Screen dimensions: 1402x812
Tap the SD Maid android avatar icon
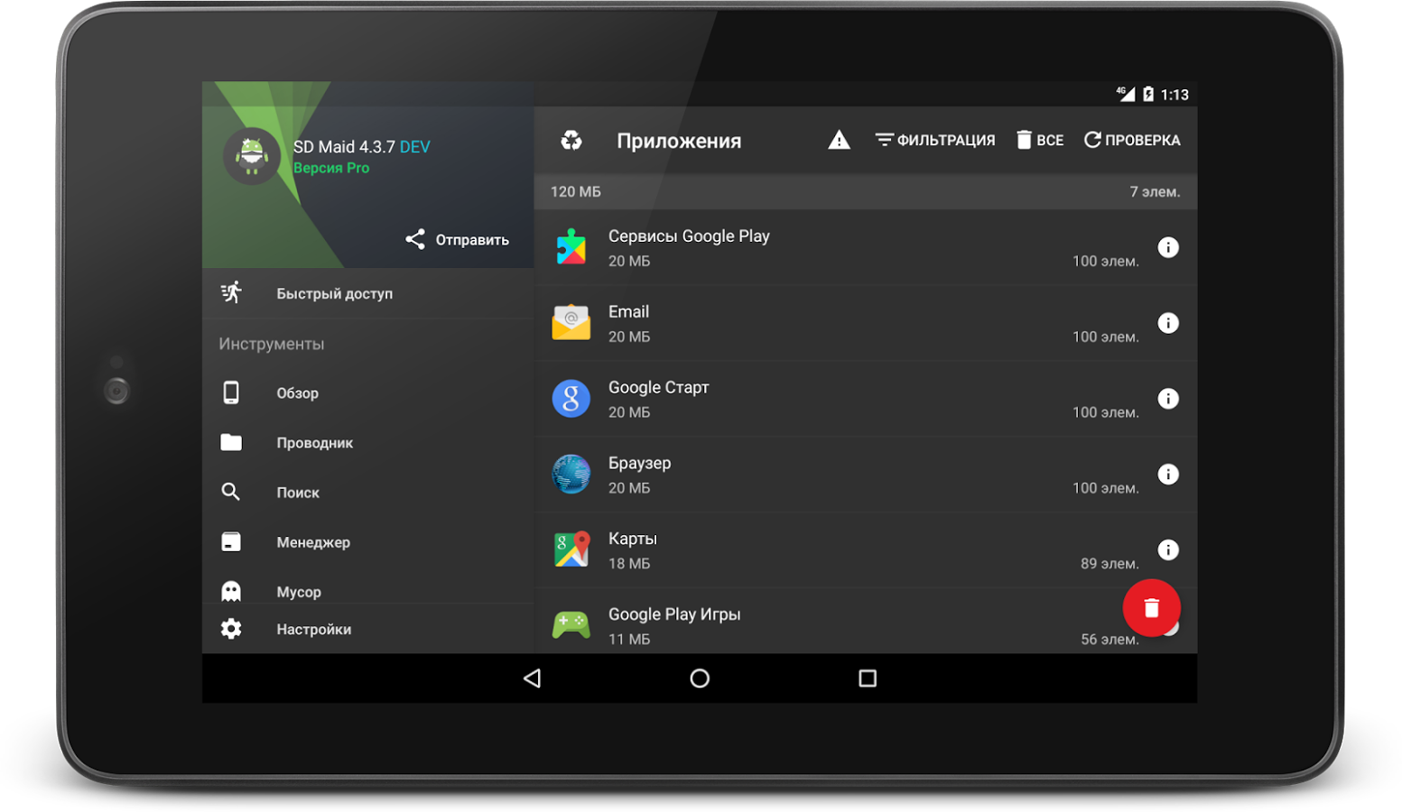tap(252, 156)
